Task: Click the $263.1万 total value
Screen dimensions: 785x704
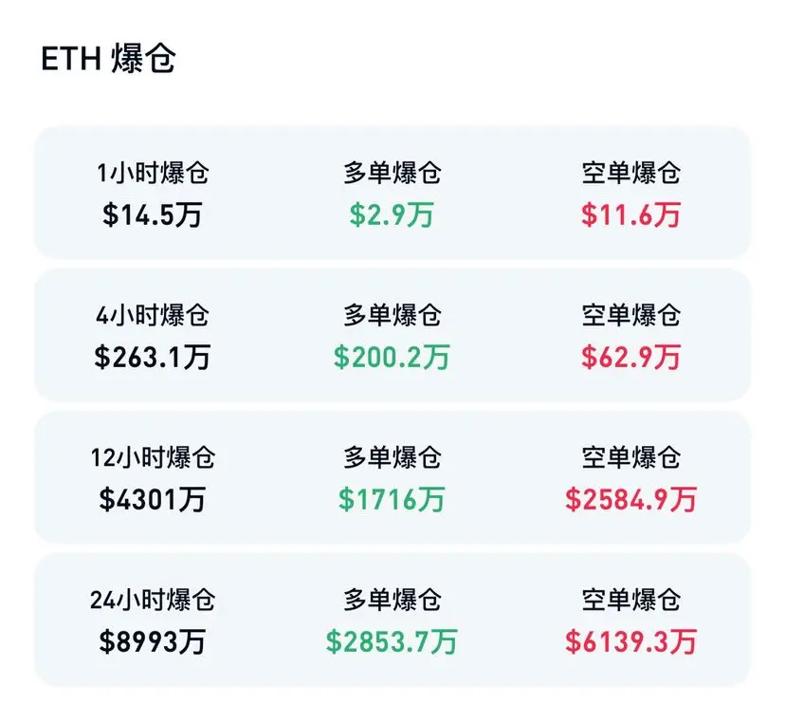Action: click(153, 358)
